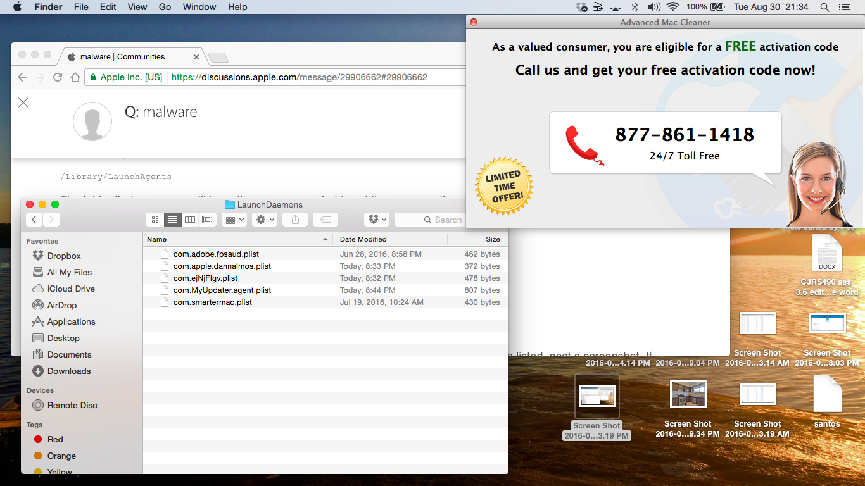This screenshot has width=865, height=486.
Task: Go back in the LaunchDaemons Finder window
Action: [x=34, y=220]
